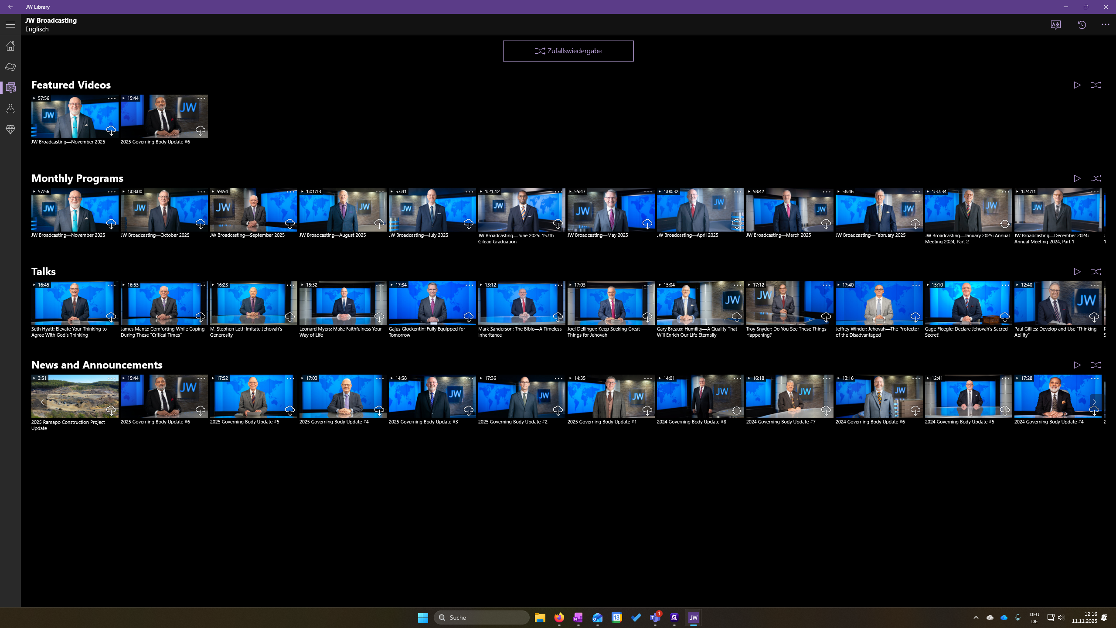Open the M. Stephen Lett talk thumbnail

click(254, 303)
